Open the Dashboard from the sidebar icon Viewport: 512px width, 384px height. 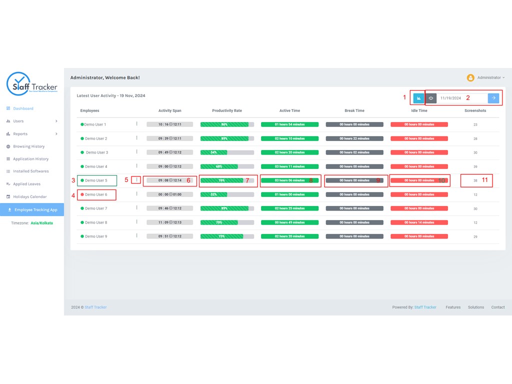pyautogui.click(x=8, y=108)
